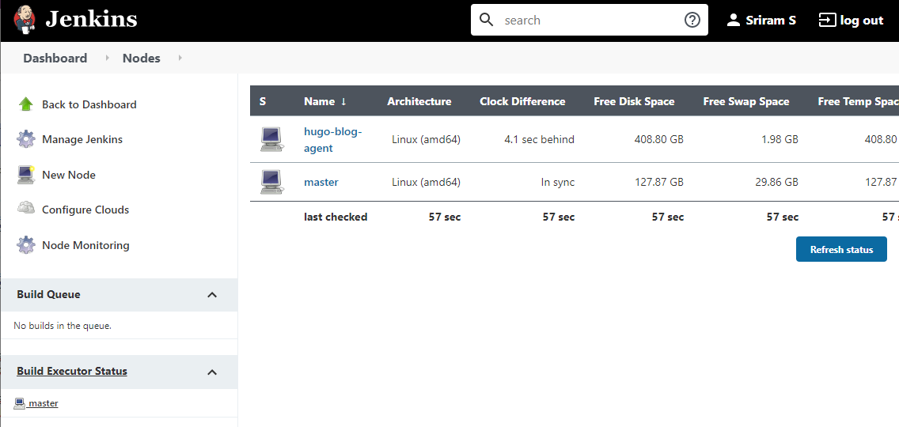Click the log out link
The height and width of the screenshot is (427, 899).
click(x=862, y=20)
